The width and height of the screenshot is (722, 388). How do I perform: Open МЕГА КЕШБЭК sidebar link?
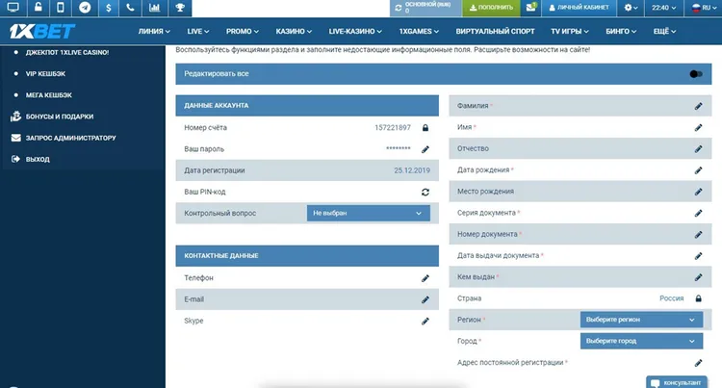point(49,95)
